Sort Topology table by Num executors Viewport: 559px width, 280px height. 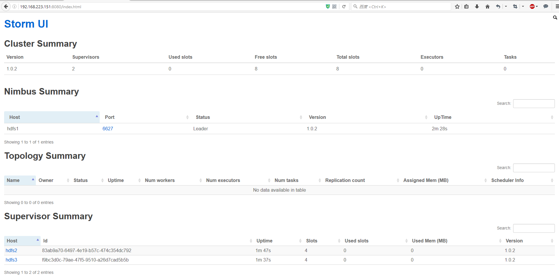[238, 180]
